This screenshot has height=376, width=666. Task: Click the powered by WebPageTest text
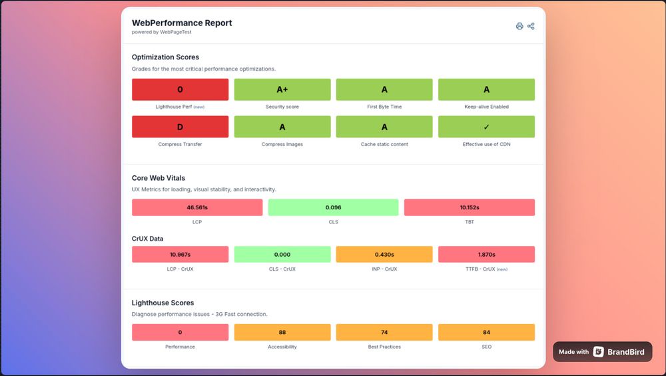161,32
